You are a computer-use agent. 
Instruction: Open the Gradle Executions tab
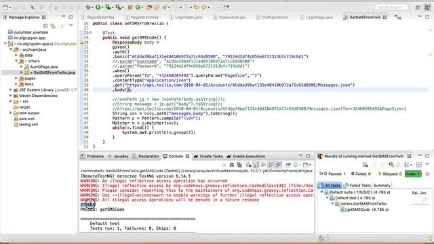click(x=245, y=157)
